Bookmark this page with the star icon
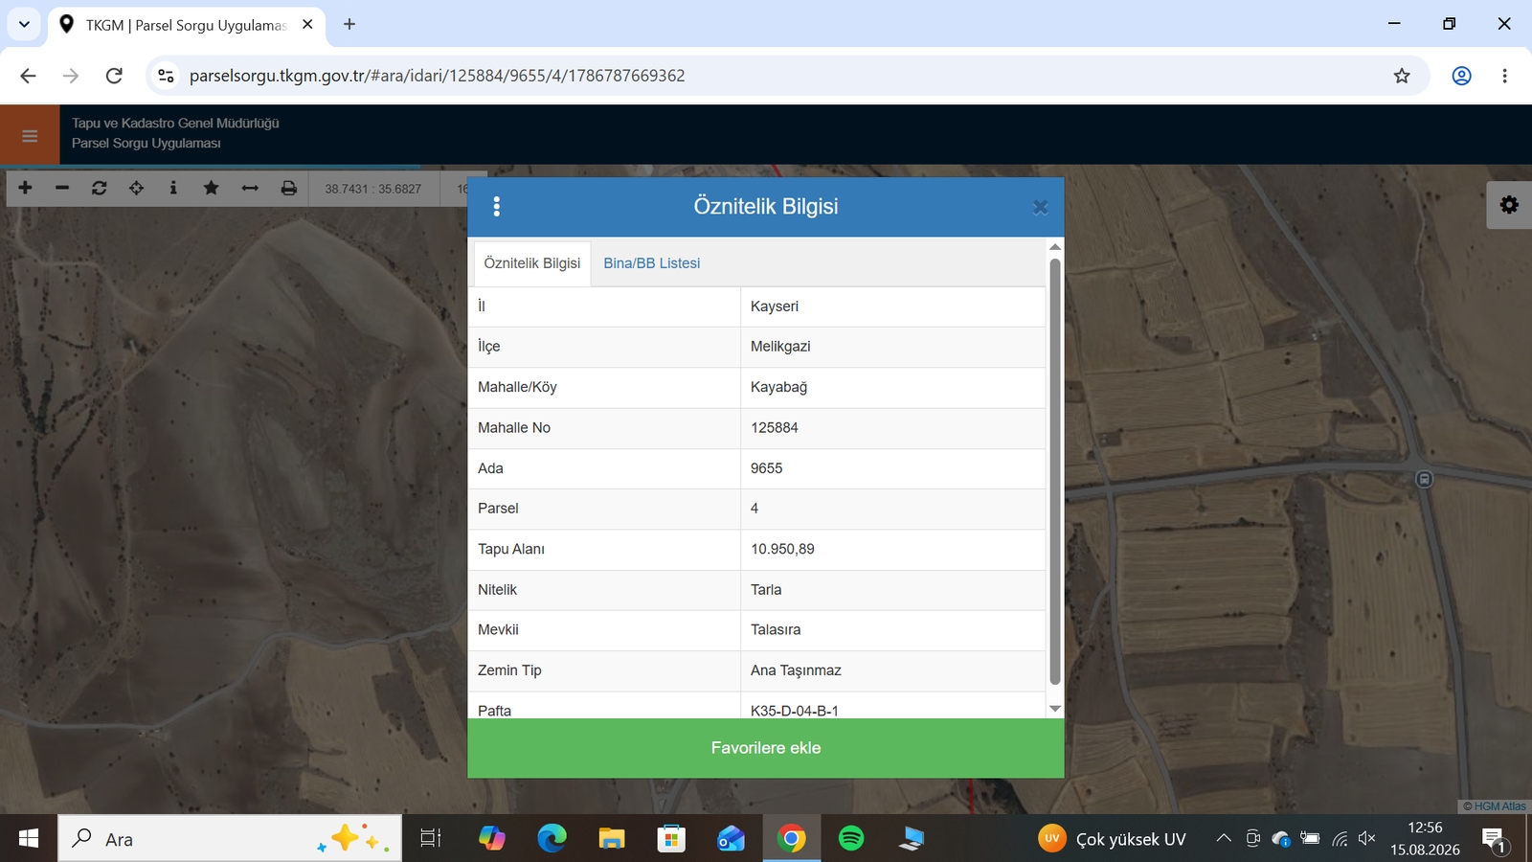The height and width of the screenshot is (862, 1532). coord(1402,76)
